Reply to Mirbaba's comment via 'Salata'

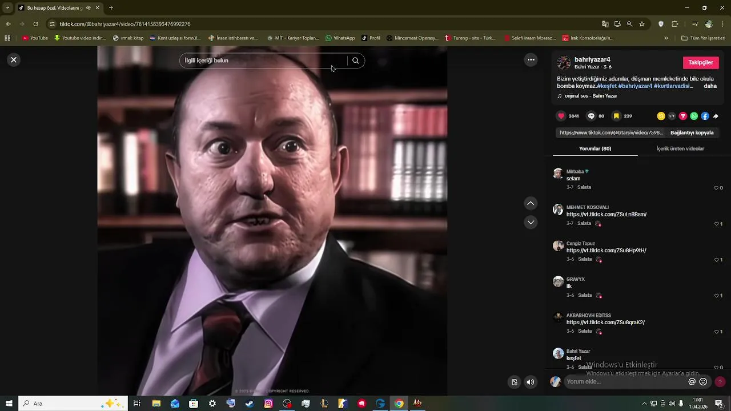[x=584, y=187]
